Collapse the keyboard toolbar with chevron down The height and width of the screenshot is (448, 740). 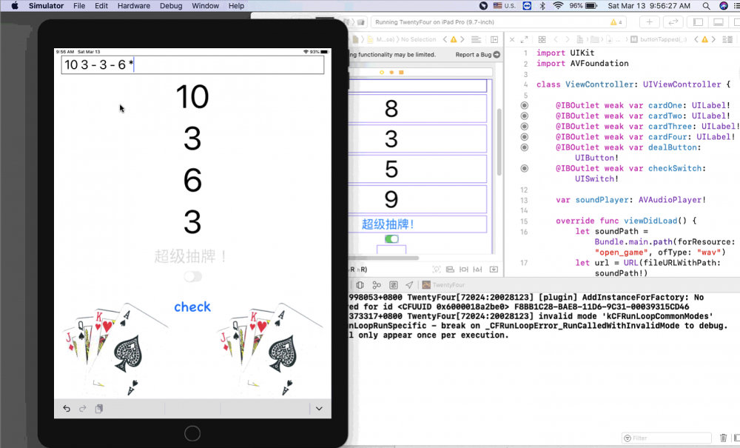pos(319,408)
